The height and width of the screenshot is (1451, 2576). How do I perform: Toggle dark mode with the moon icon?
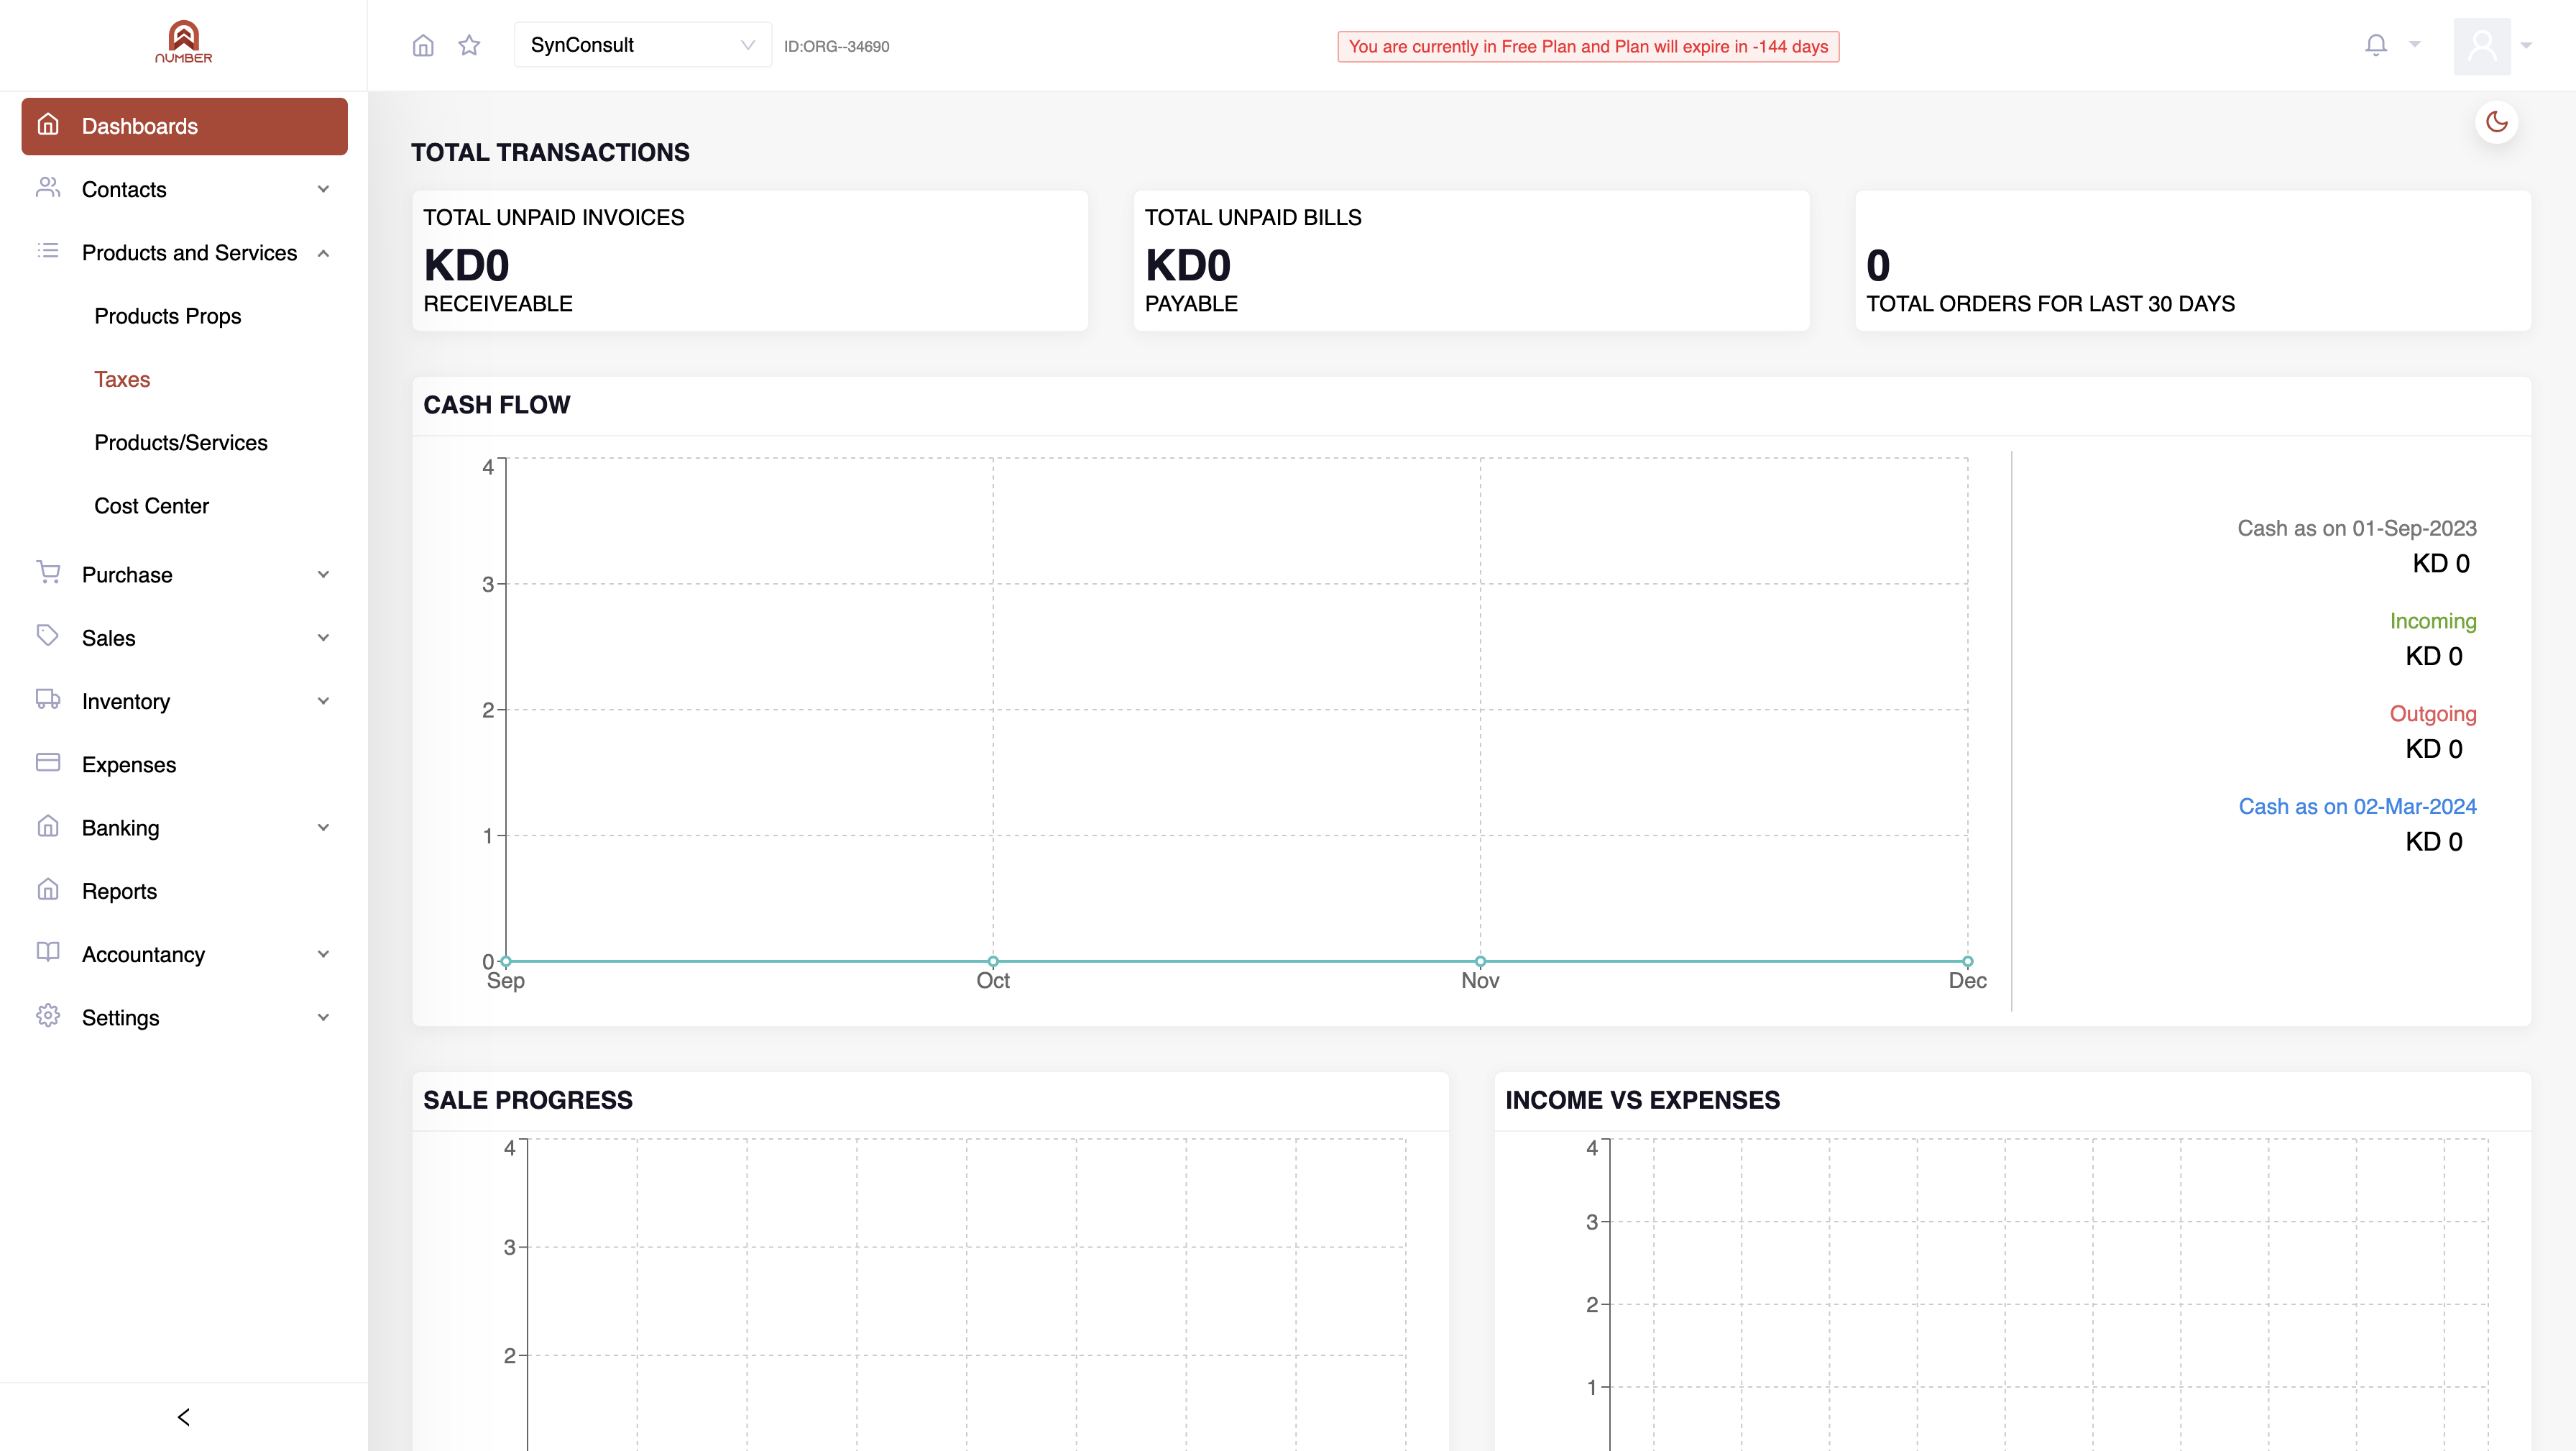coord(2497,122)
